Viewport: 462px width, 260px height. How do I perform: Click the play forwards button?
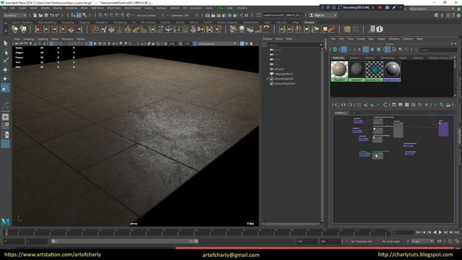[x=440, y=233]
